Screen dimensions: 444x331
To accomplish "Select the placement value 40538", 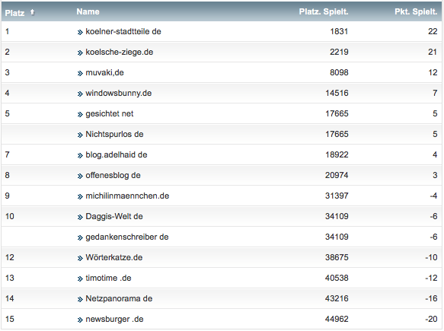I will [x=337, y=278].
